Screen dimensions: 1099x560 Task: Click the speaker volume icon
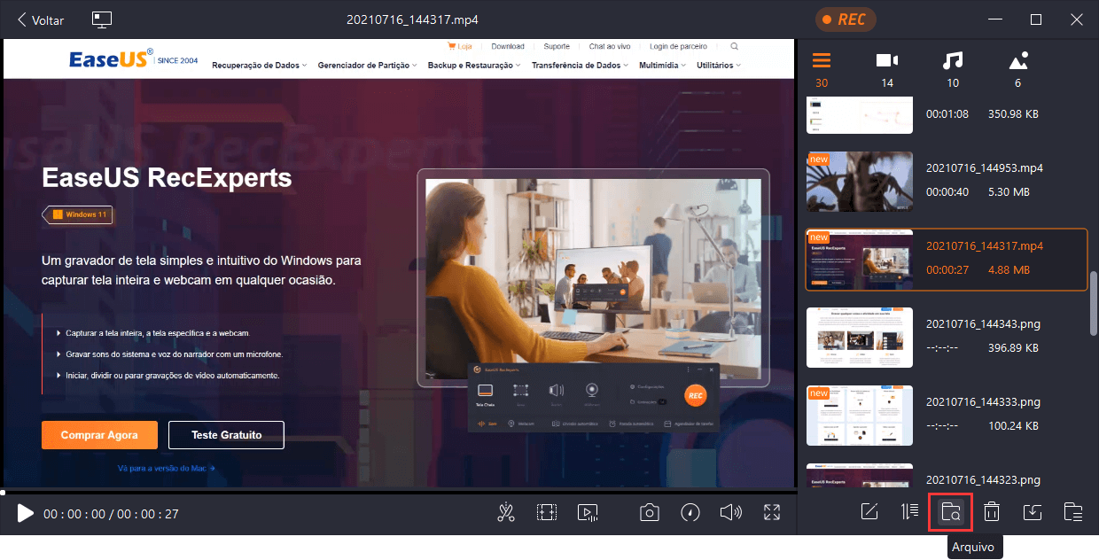730,512
